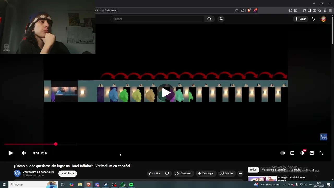The width and height of the screenshot is (334, 188).
Task: Open browser media control music note icon
Action: pyautogui.click(x=304, y=10)
